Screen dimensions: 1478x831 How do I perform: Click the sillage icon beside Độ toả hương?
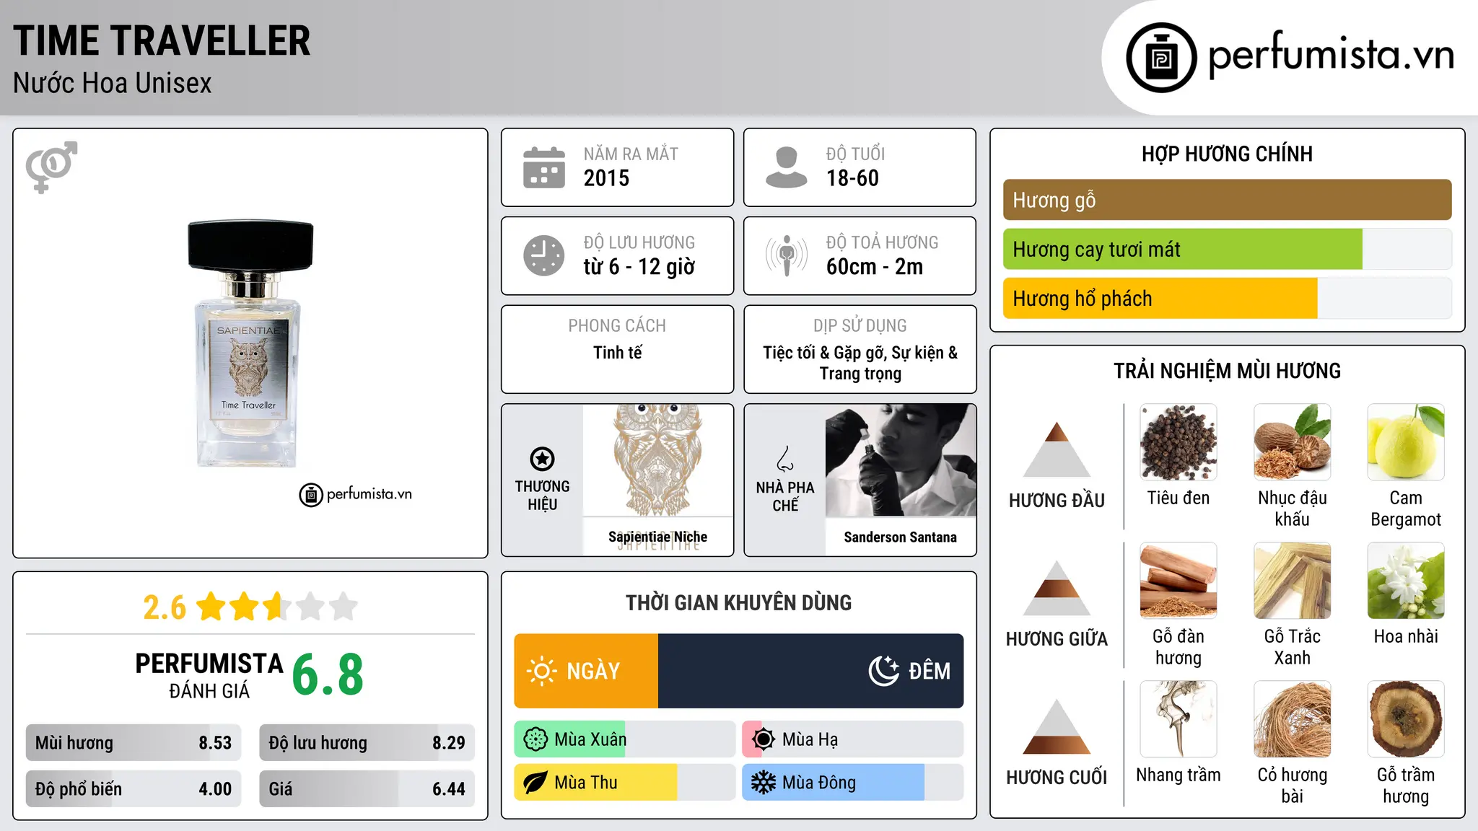(x=787, y=255)
